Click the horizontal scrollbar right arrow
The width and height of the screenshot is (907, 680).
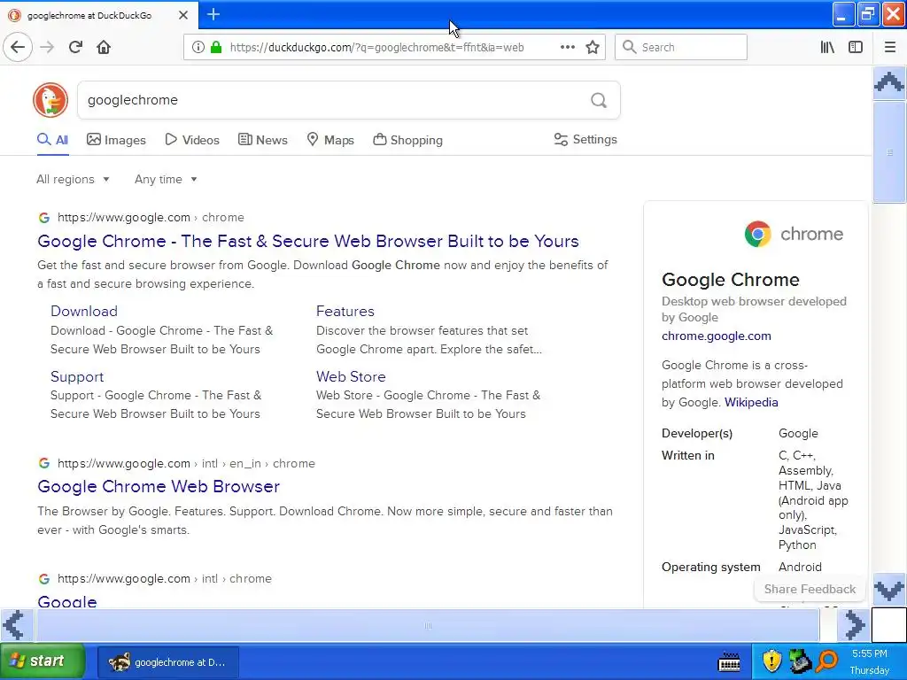(x=854, y=625)
